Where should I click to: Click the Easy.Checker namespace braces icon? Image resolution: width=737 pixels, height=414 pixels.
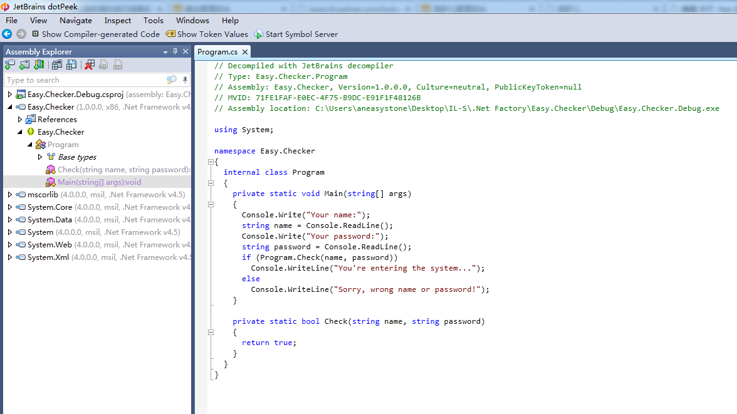pyautogui.click(x=31, y=132)
